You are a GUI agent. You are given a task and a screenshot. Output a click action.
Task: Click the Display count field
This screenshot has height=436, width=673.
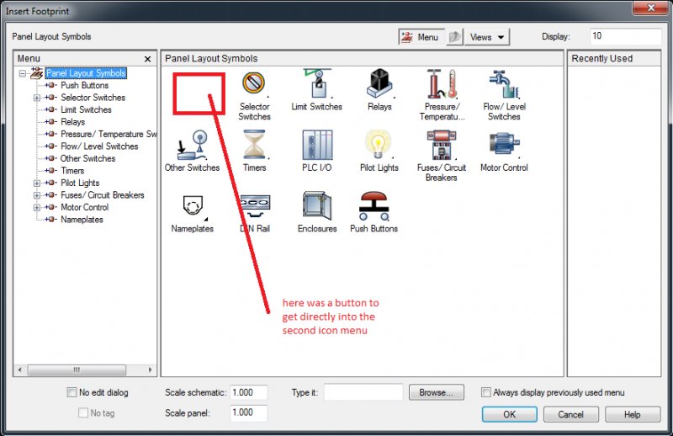pos(625,36)
